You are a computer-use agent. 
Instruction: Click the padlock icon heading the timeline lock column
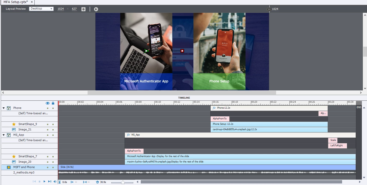(x=53, y=103)
